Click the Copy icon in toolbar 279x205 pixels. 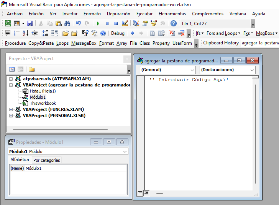[49, 23]
